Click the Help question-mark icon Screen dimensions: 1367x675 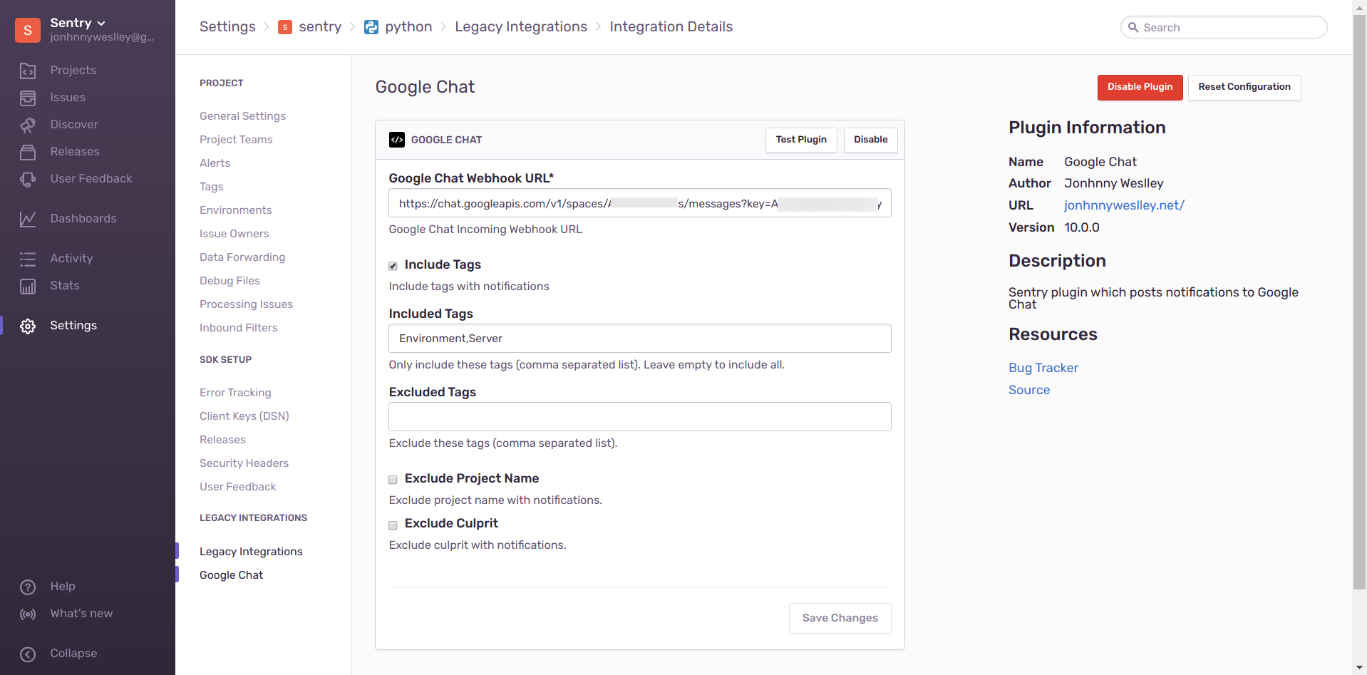[x=27, y=587]
